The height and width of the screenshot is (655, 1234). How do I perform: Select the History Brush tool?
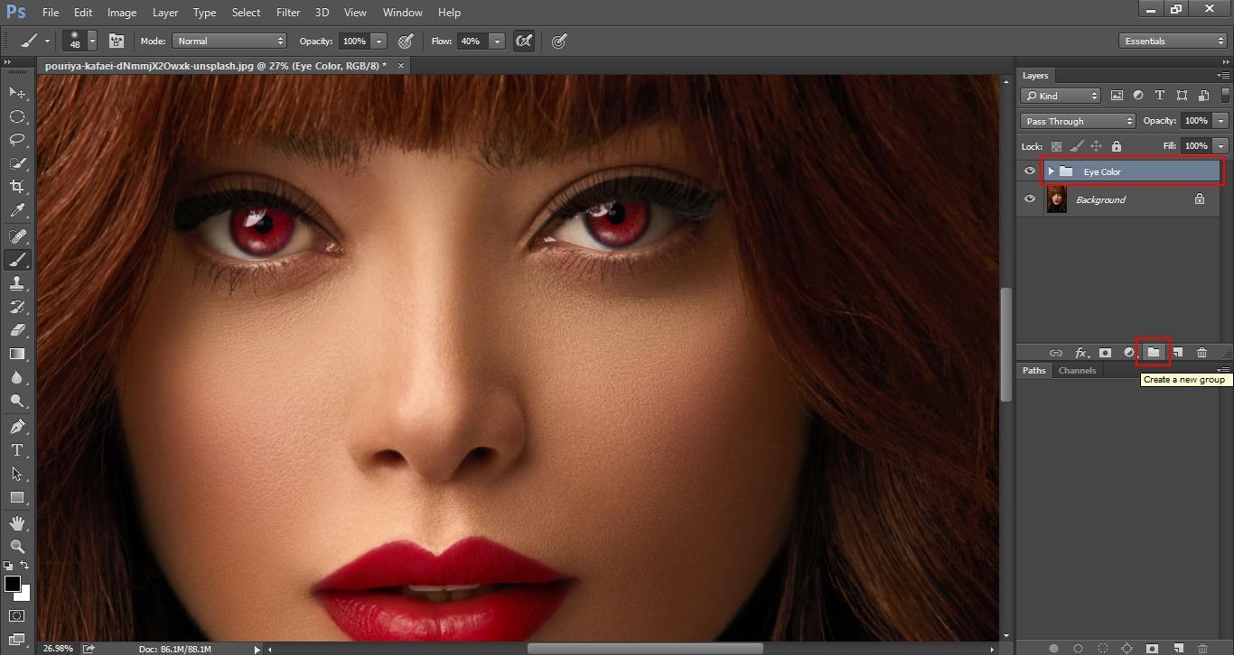point(17,307)
